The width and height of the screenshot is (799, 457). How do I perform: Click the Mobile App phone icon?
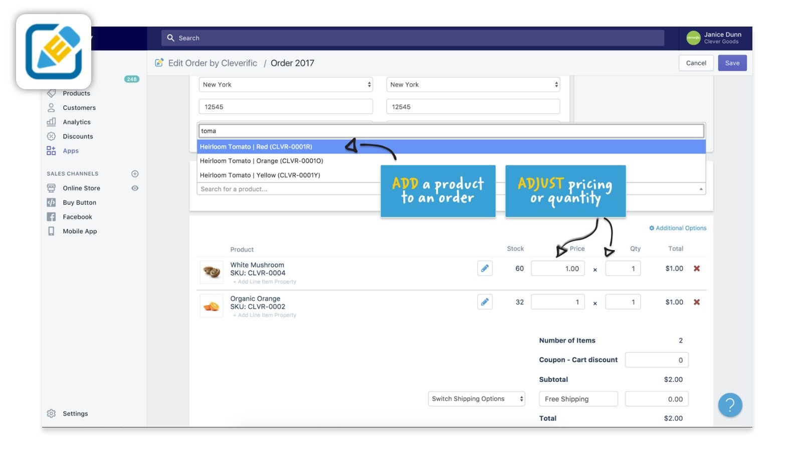[51, 231]
